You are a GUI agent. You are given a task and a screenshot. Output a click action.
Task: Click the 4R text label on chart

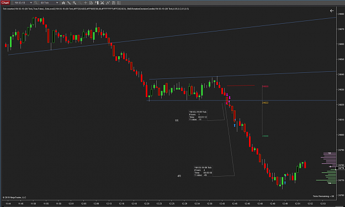pyautogui.click(x=179, y=176)
